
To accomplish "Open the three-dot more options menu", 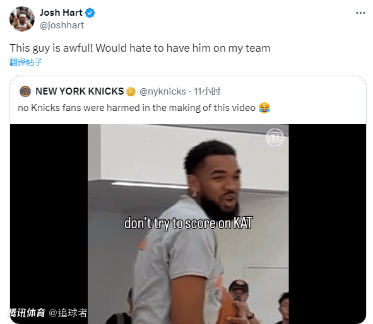I will (360, 13).
